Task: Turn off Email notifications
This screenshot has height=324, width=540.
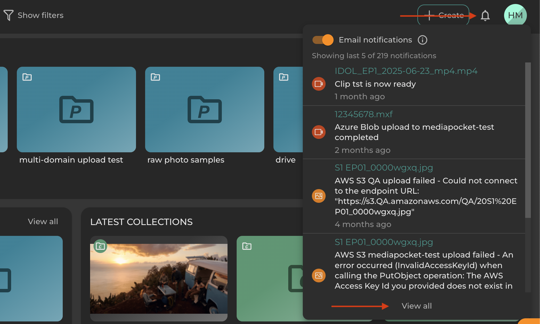Action: [x=322, y=40]
